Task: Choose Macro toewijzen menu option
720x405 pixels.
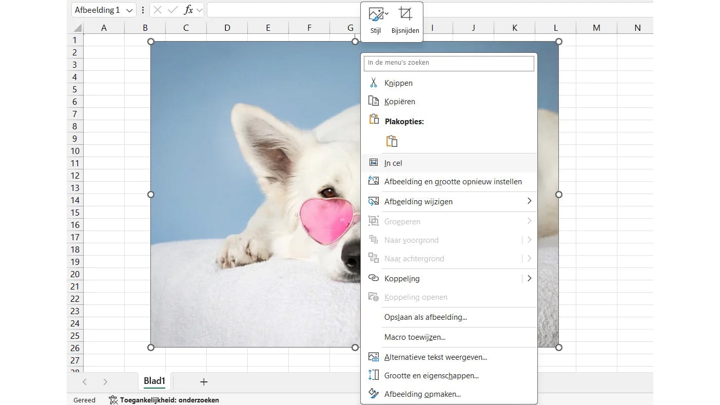Action: [x=415, y=337]
